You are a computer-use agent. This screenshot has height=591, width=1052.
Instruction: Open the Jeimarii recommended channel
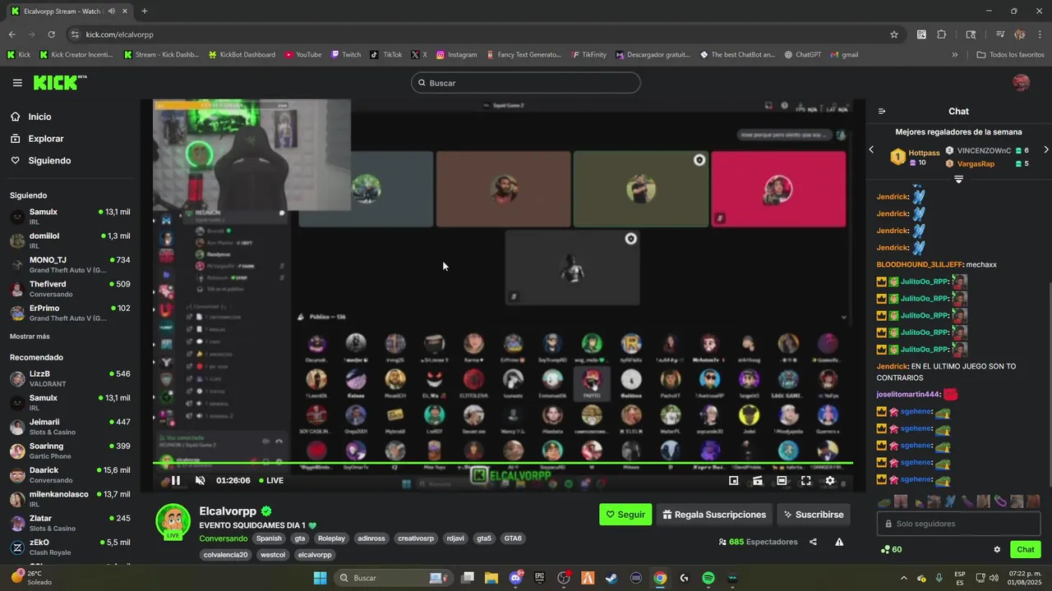coord(70,427)
